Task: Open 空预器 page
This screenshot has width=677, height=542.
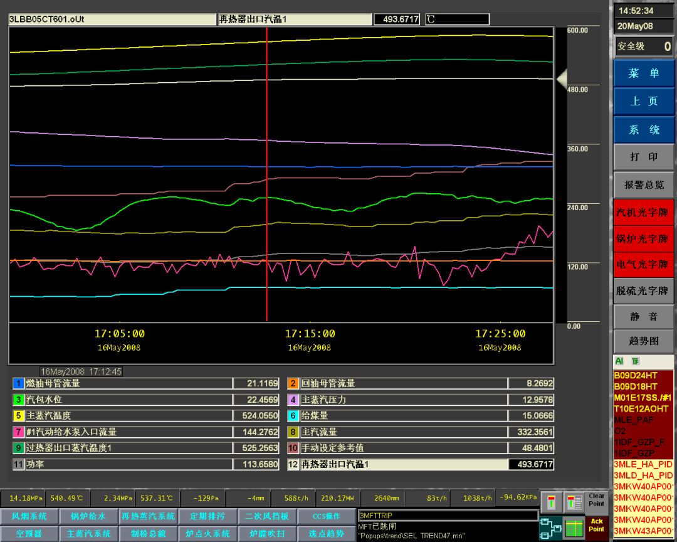Action: pos(29,534)
